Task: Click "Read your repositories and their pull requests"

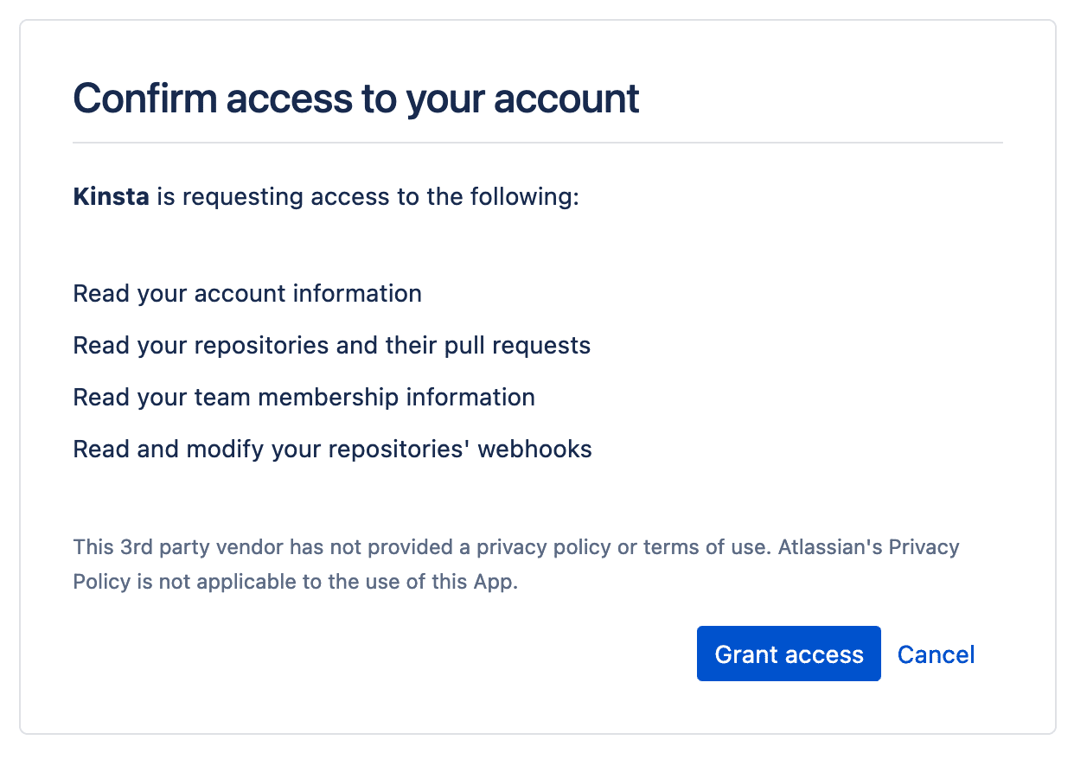Action: pyautogui.click(x=331, y=345)
